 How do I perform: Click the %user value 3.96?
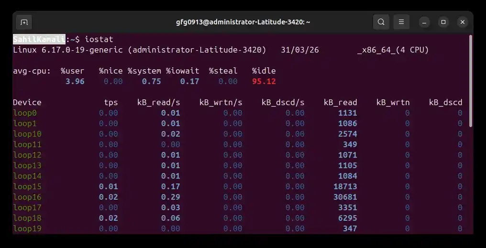coord(75,81)
